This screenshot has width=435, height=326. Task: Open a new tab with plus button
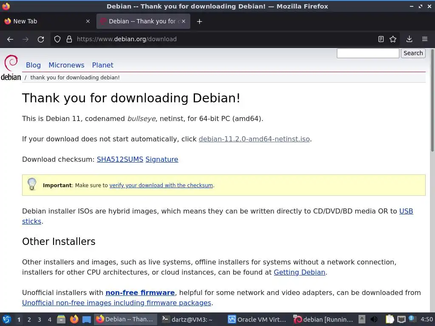(x=200, y=21)
